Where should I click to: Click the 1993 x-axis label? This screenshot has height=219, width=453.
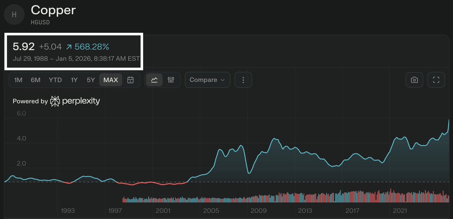[x=68, y=211]
